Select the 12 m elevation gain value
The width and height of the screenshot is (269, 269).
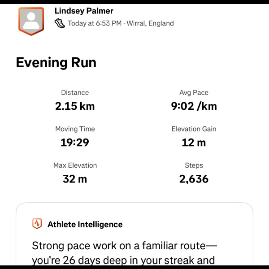tap(194, 143)
